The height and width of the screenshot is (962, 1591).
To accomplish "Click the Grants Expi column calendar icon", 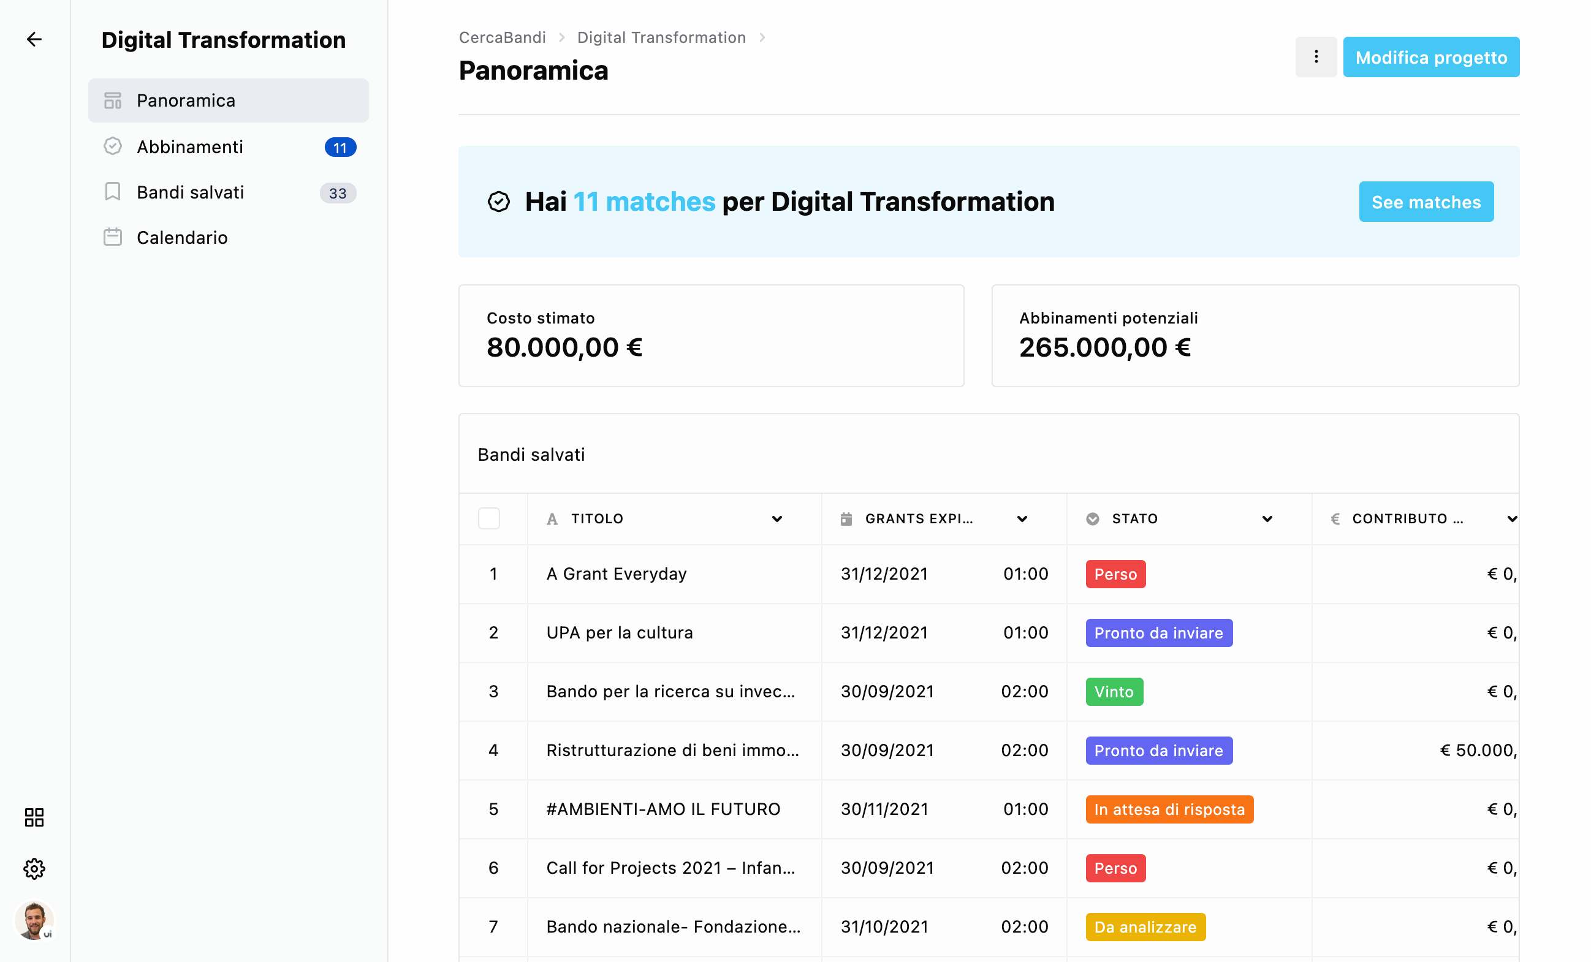I will (x=846, y=519).
